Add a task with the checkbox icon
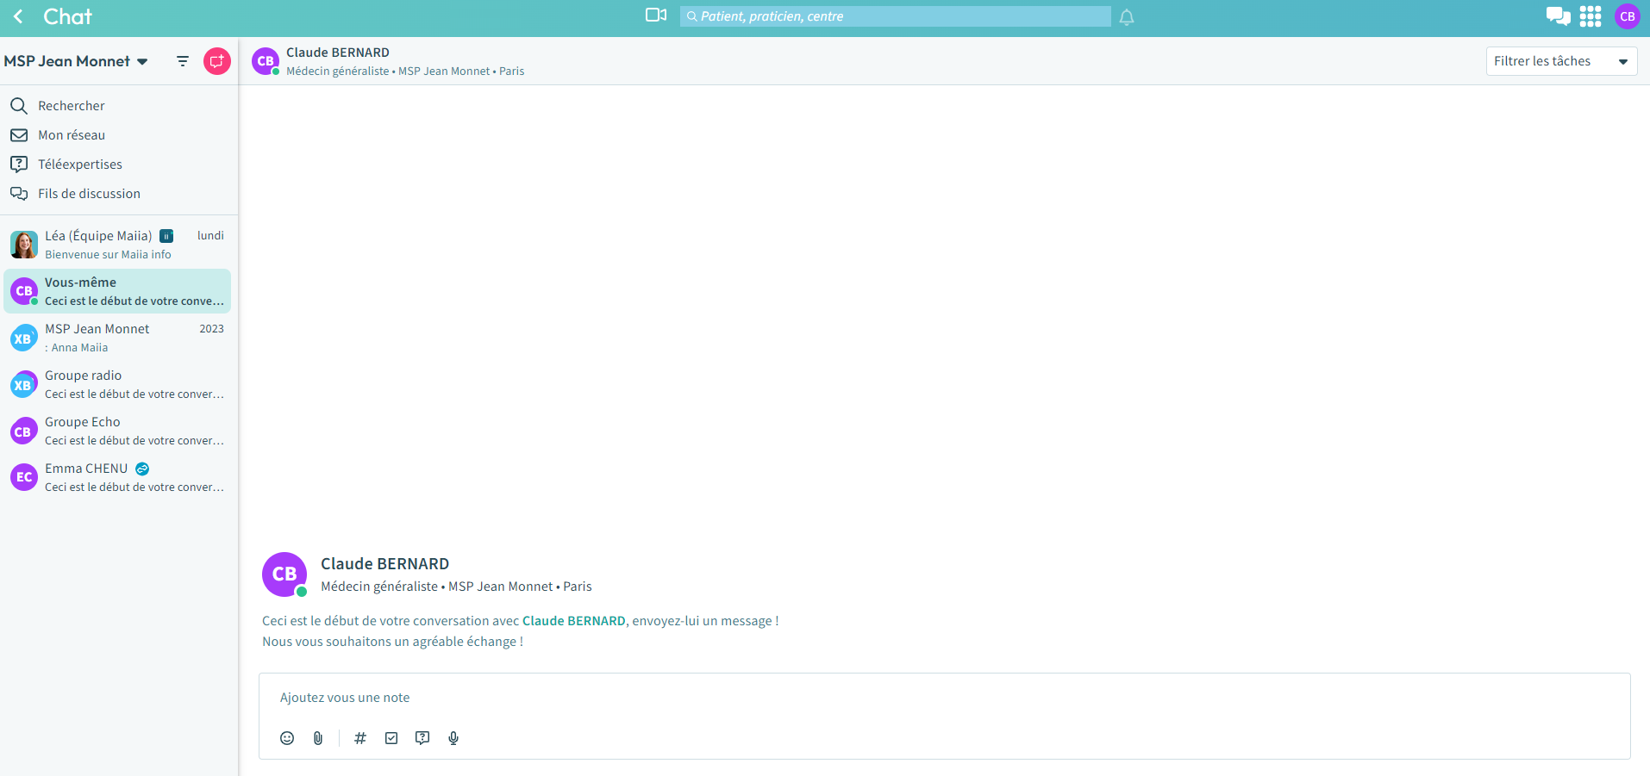Viewport: 1650px width, 776px height. pos(391,738)
